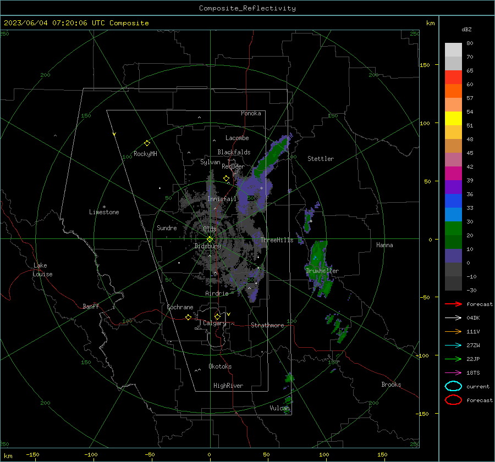Image resolution: width=495 pixels, height=462 pixels.
Task: Click the cyan 27ZW arrow in legend
Action: pos(453,346)
